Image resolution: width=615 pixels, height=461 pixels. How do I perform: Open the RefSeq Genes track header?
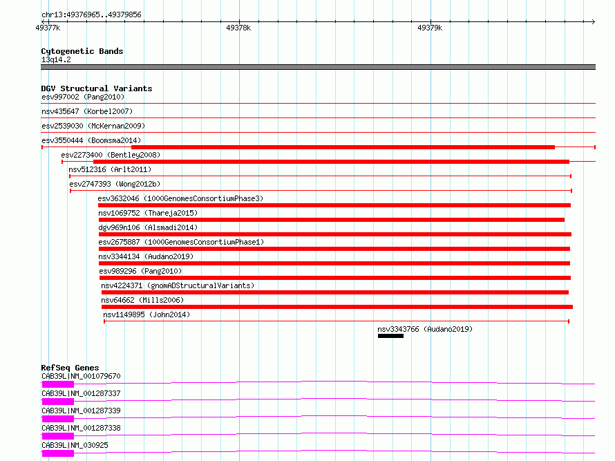[70, 368]
